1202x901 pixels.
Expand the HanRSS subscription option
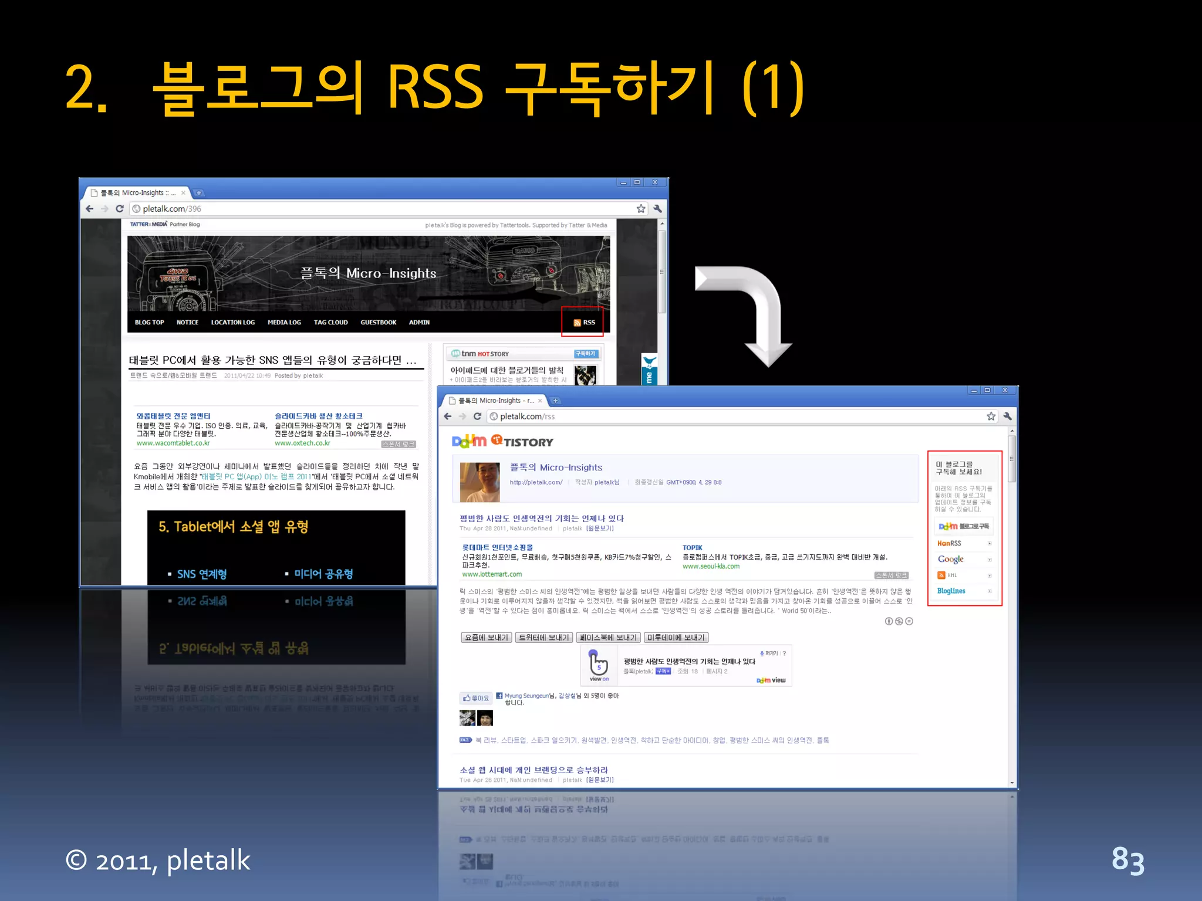point(990,544)
